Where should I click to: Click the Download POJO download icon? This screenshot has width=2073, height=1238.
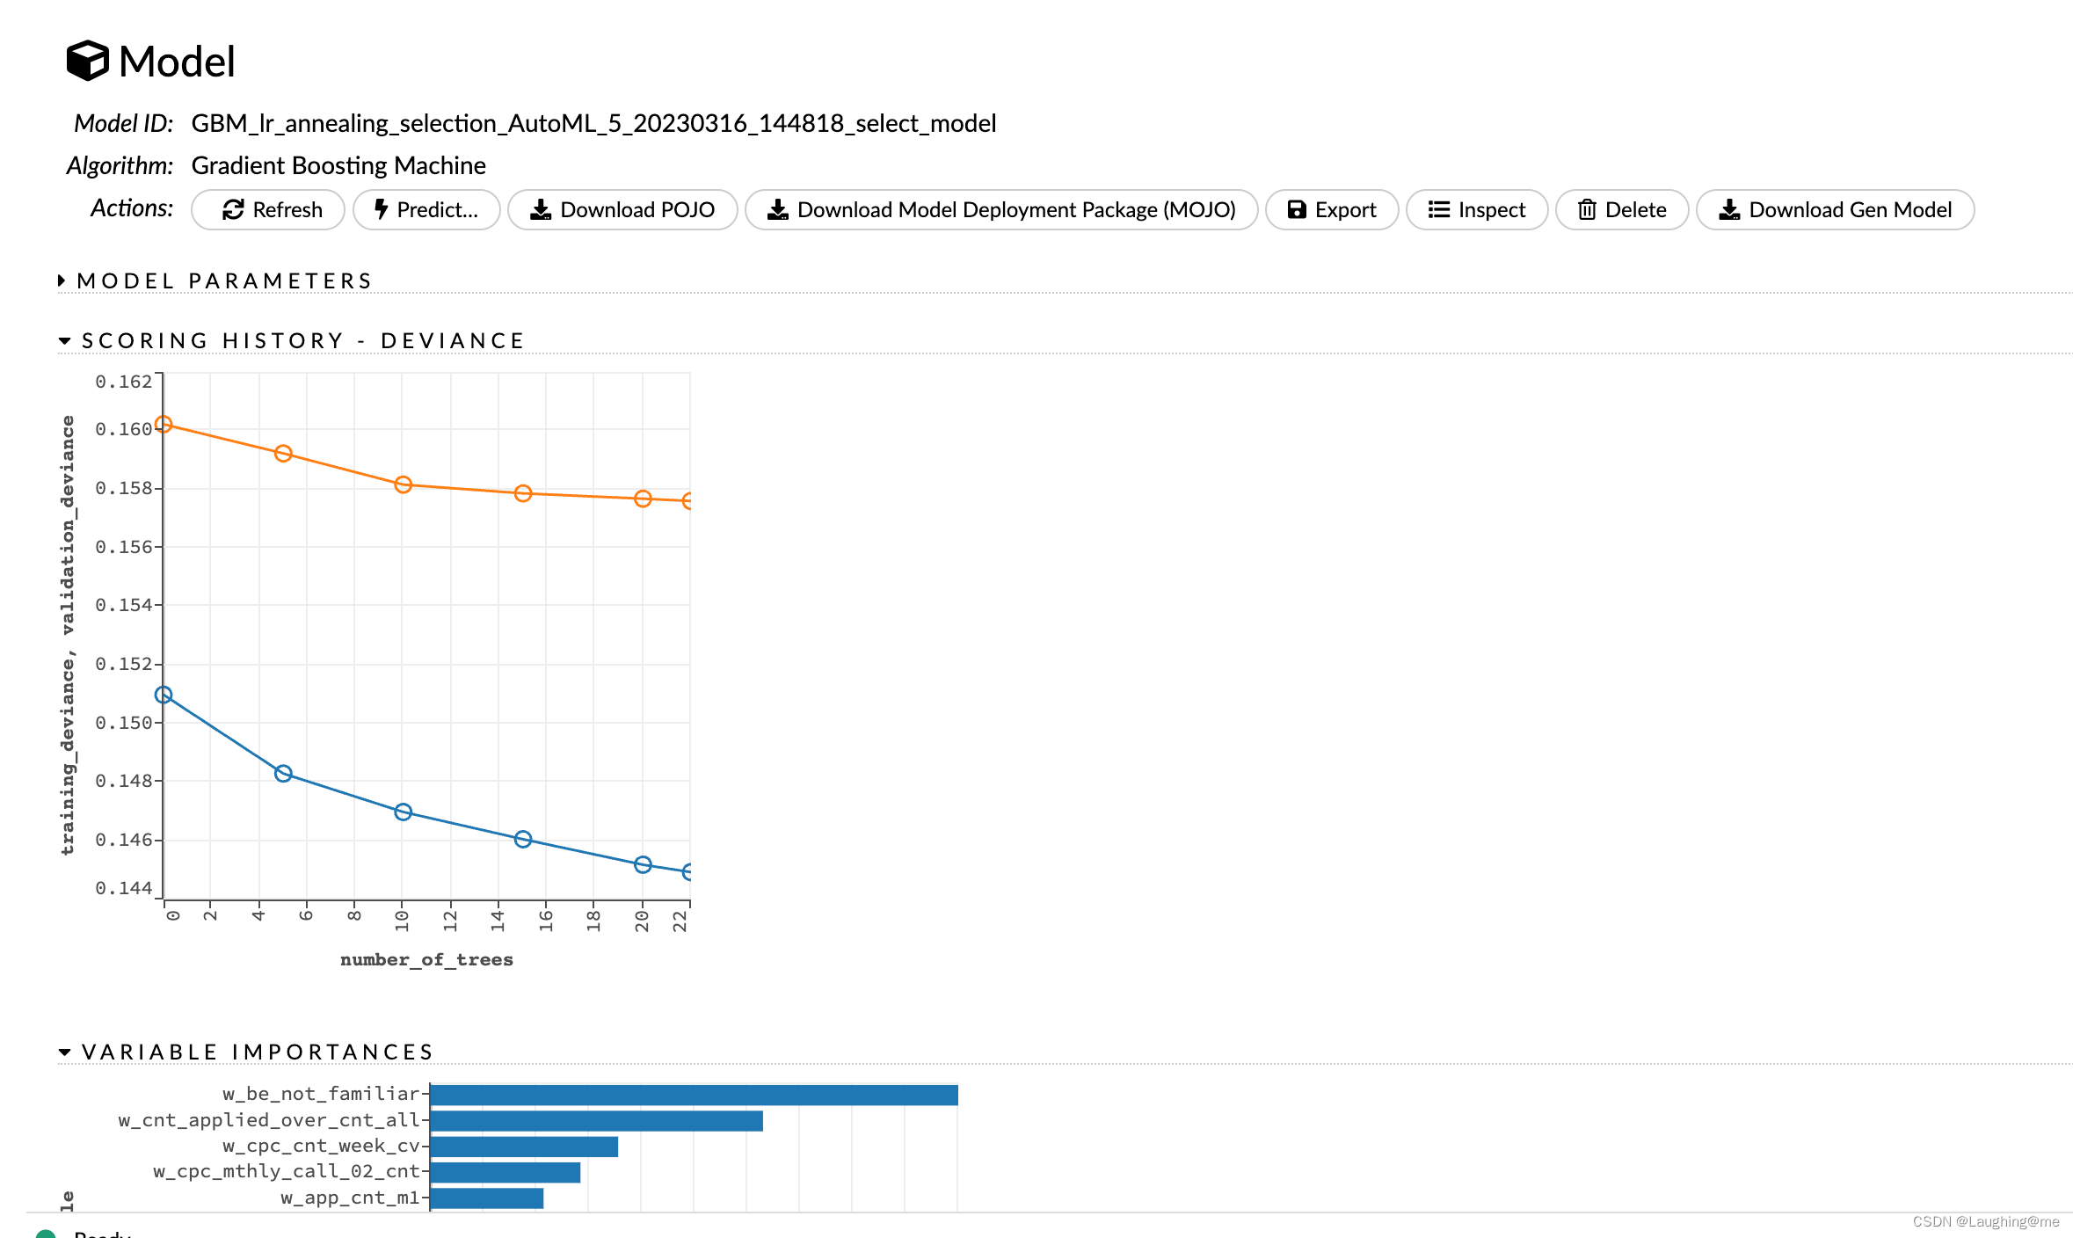pos(541,209)
